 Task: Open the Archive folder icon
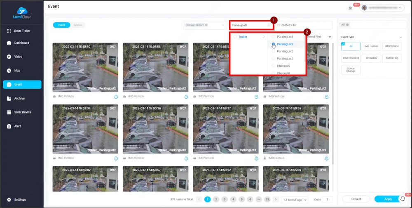9,98
